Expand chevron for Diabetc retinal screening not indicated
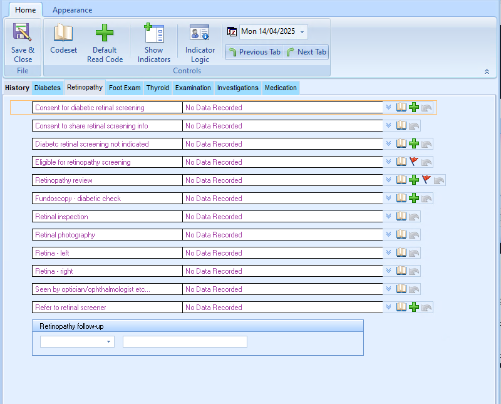Viewport: 501px width, 404px height. point(388,143)
